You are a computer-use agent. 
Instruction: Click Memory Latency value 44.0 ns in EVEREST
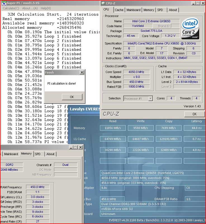pyautogui.click(x=195, y=128)
